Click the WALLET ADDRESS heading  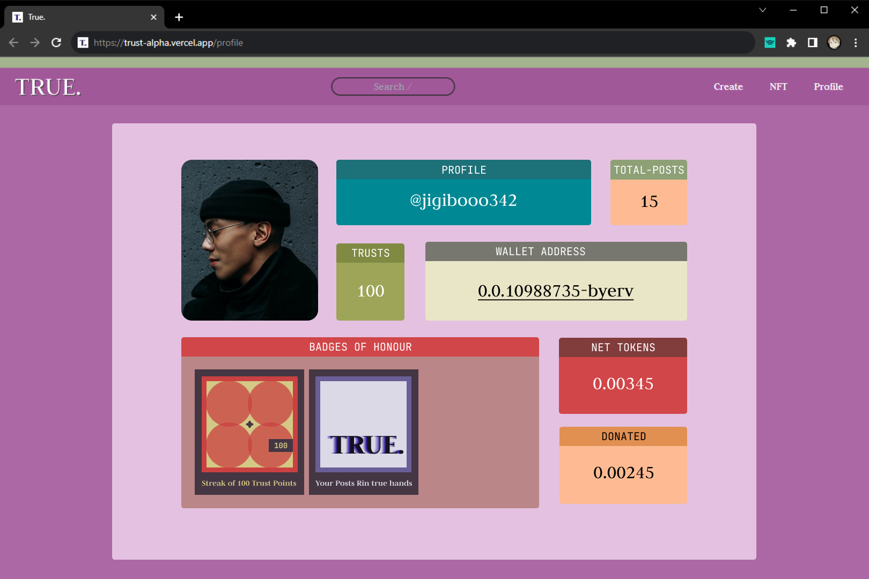(x=541, y=251)
